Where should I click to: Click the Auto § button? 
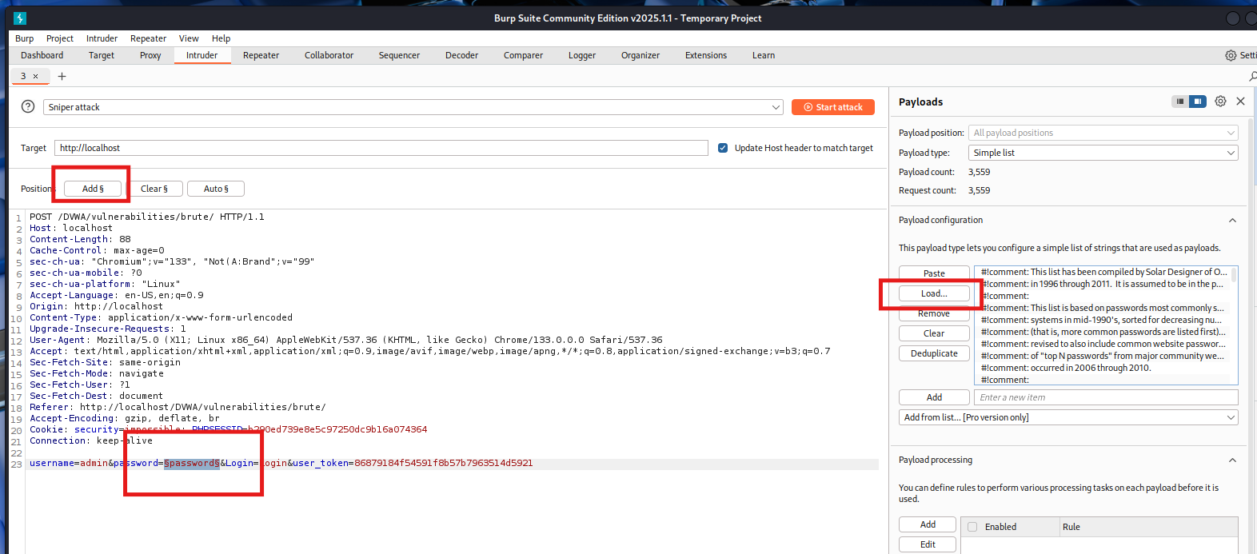pyautogui.click(x=216, y=189)
